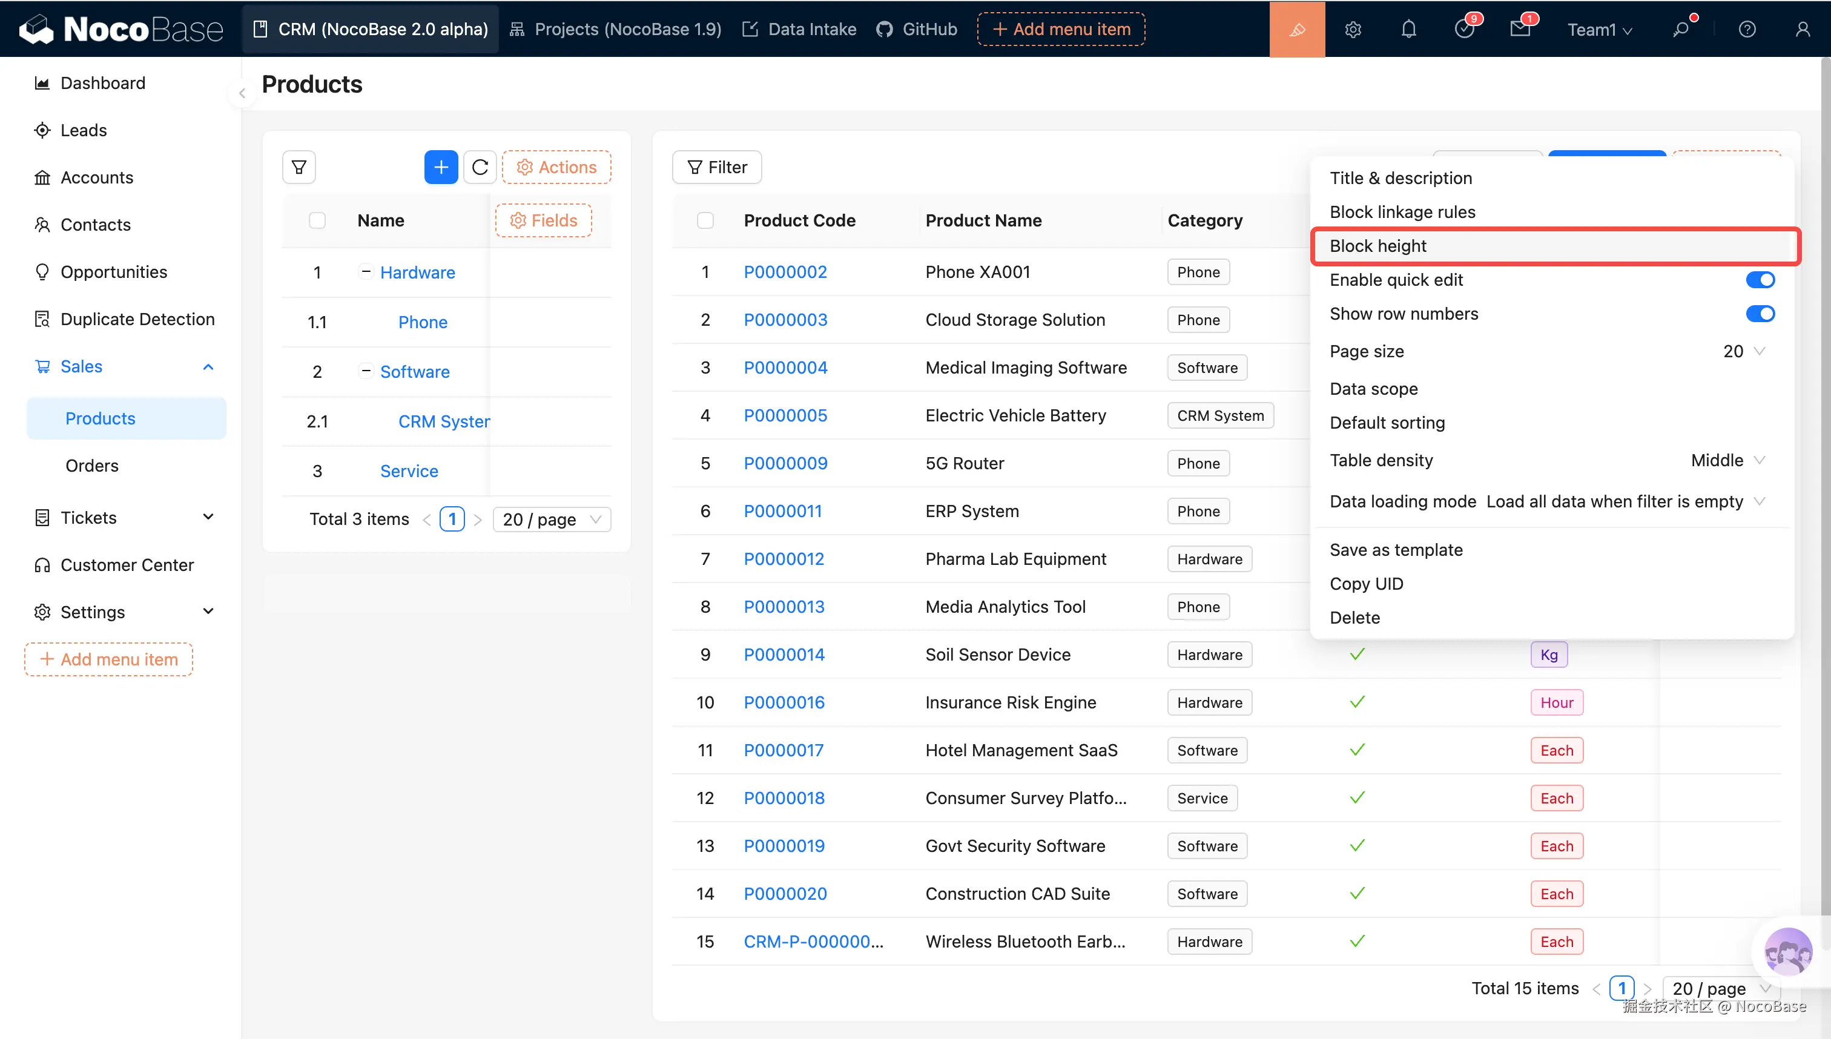Open product link P0000002

coord(785,272)
